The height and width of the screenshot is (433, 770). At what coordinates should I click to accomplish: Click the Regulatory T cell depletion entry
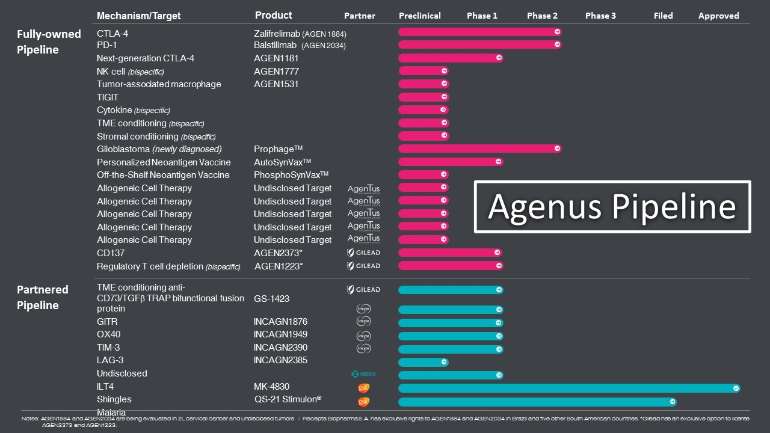tap(168, 266)
